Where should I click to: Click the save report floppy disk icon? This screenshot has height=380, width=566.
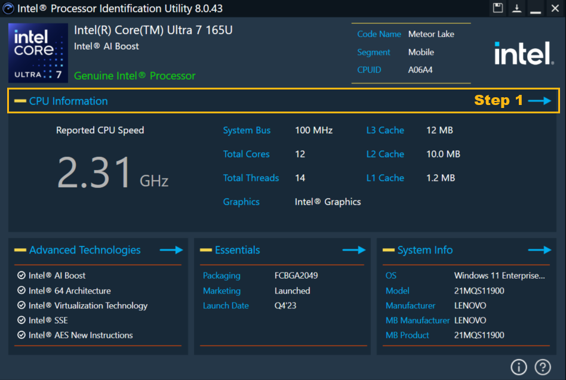click(498, 8)
